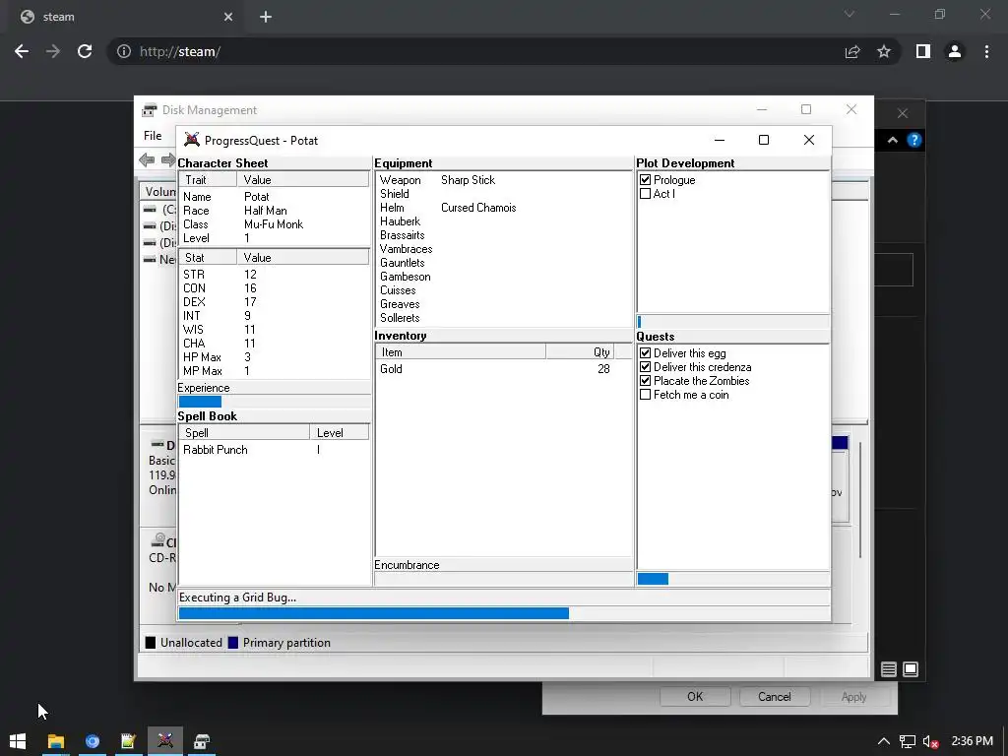Open Notepad++ from the taskbar
This screenshot has height=756, width=1008.
click(128, 741)
